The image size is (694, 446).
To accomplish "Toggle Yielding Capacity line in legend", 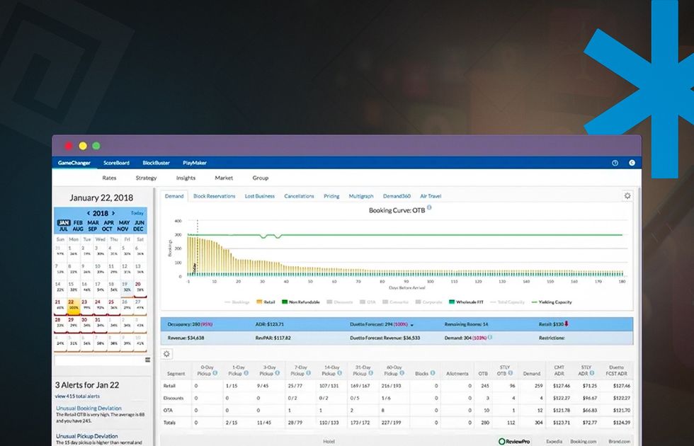I will (552, 302).
